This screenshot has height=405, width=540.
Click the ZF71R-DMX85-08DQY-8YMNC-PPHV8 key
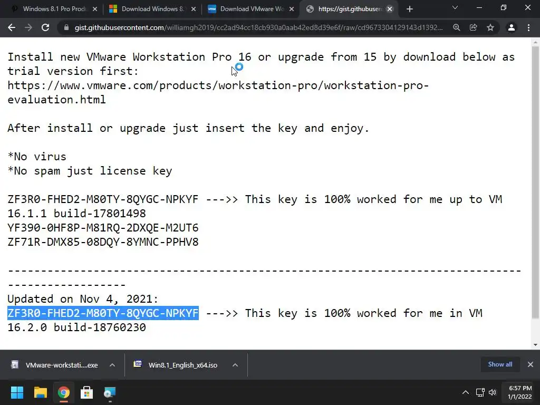(x=103, y=242)
